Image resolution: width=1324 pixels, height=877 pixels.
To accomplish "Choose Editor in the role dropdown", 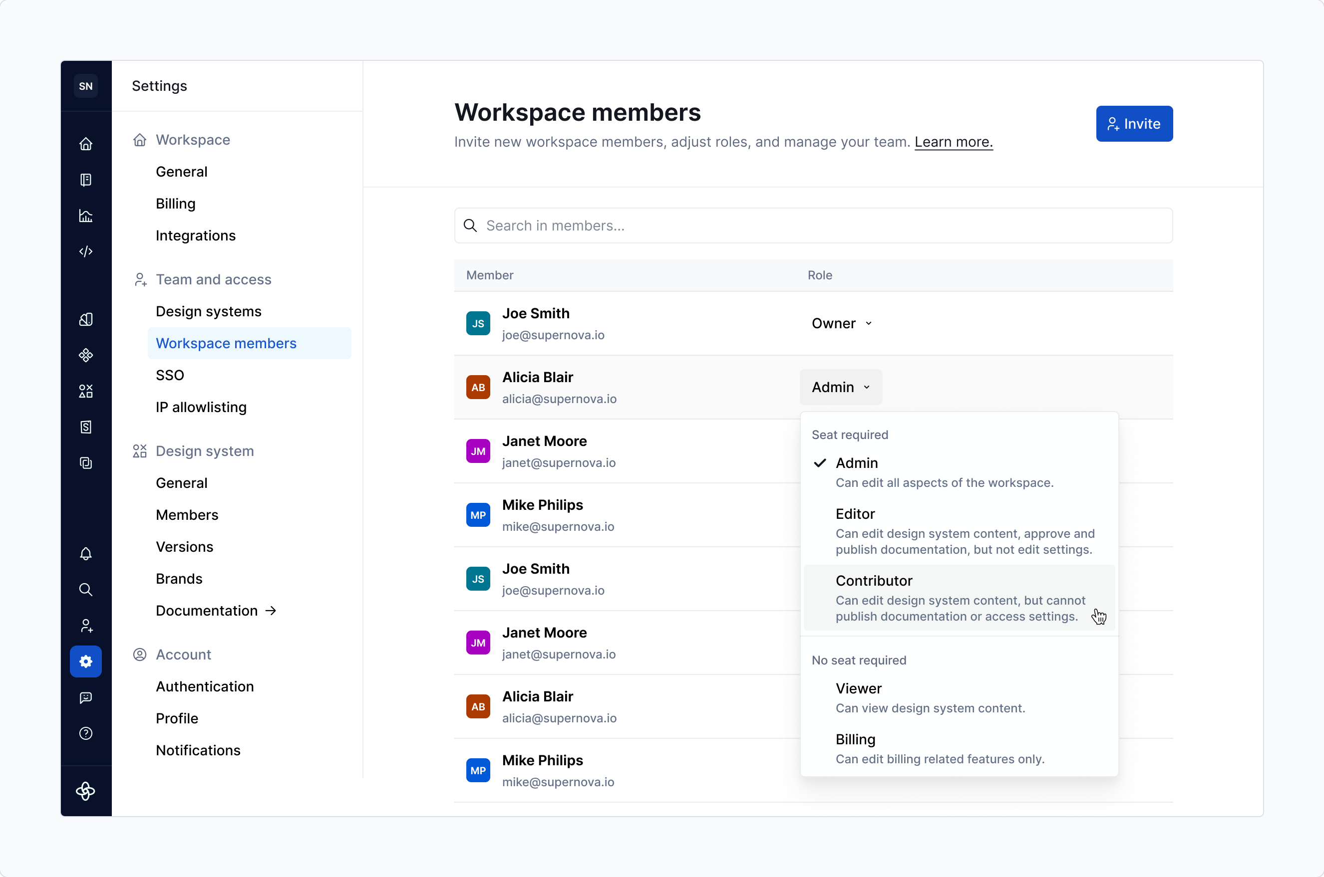I will (x=855, y=514).
